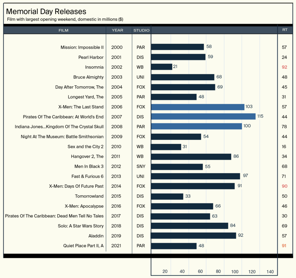296x278 pixels.
Task: Click the bar value label 84 for Solo
Action: click(233, 226)
